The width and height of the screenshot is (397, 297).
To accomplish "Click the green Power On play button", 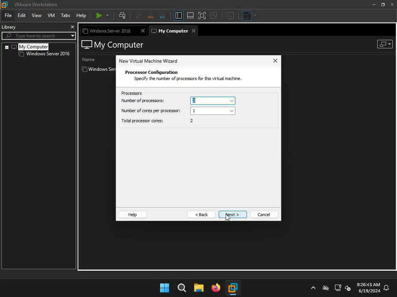I will click(x=99, y=15).
